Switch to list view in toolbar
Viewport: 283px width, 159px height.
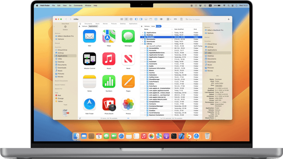pyautogui.click(x=126, y=19)
